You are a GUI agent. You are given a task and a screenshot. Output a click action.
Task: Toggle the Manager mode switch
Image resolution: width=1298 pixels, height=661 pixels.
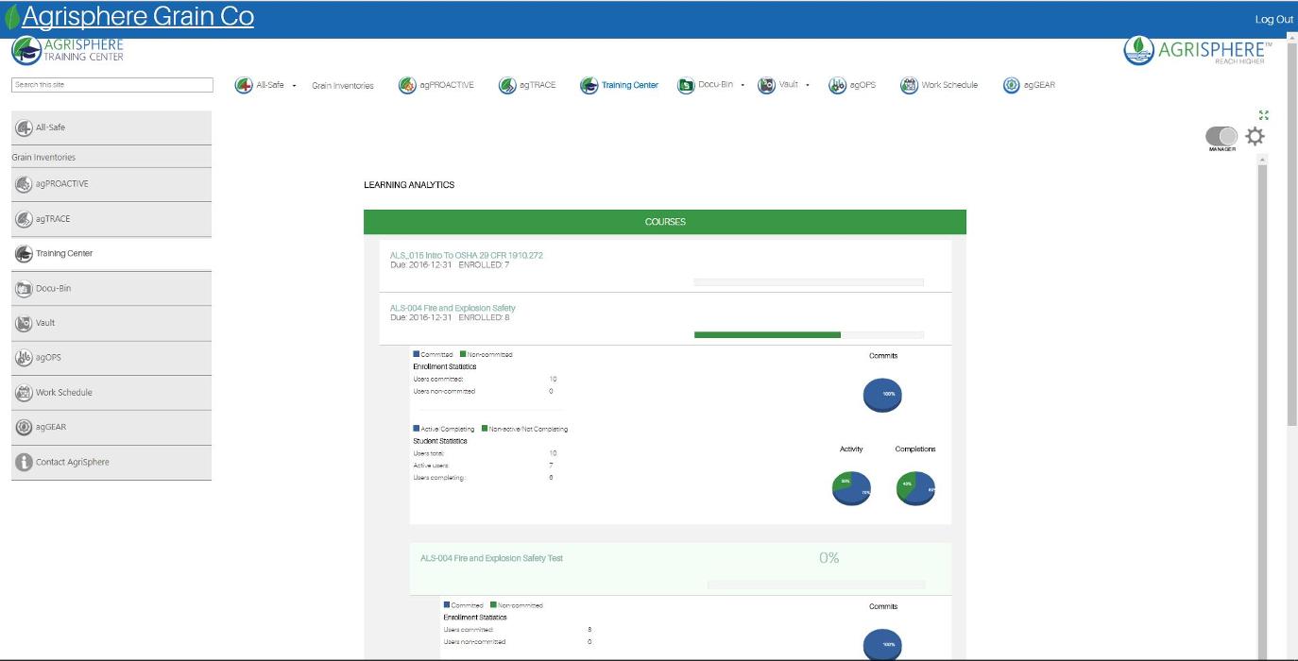(1221, 137)
